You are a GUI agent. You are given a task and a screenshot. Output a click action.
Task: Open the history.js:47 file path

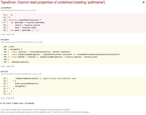(x=18, y=10)
